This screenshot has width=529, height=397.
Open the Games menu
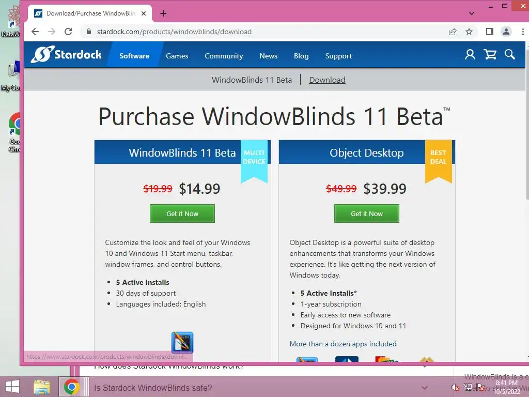pos(177,56)
